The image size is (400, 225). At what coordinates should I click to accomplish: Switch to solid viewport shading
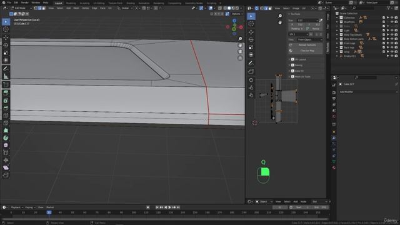point(229,8)
